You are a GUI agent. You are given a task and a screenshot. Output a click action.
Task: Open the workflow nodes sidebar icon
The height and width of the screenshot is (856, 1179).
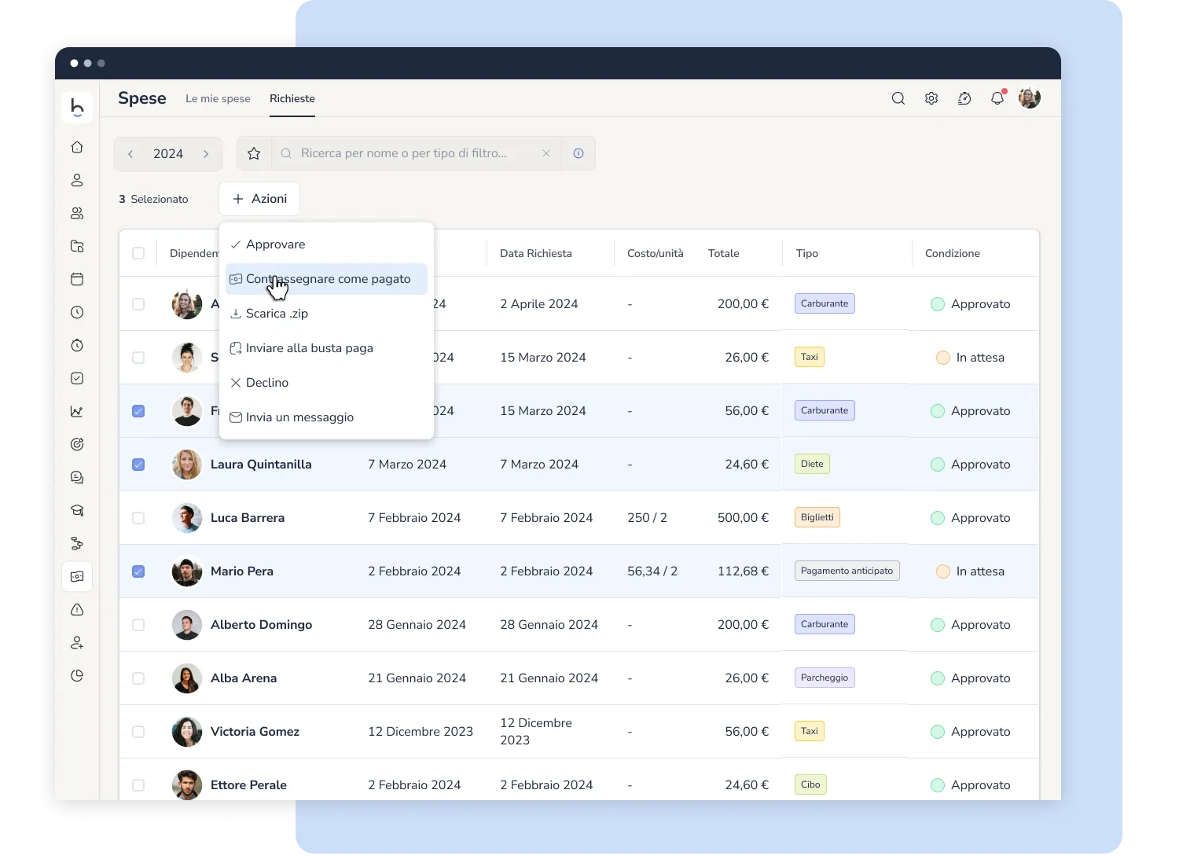click(77, 543)
